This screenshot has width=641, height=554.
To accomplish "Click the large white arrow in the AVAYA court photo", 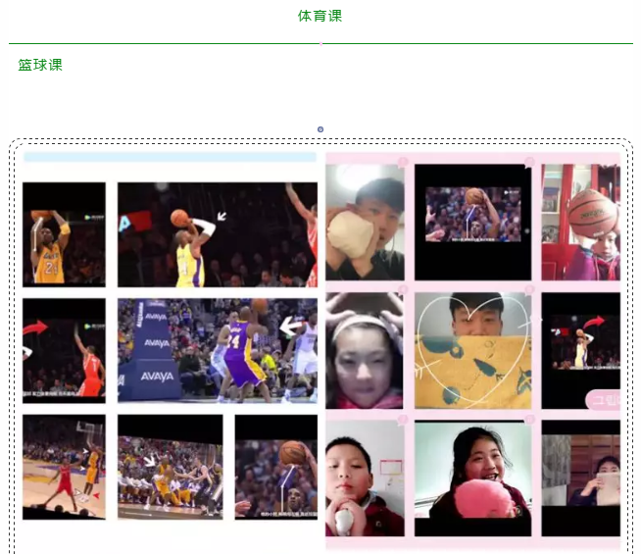I will [x=291, y=325].
